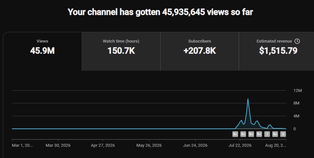The height and width of the screenshot is (158, 314).
Task: Click the Mar 30, 2026 axis date
Action: [x=58, y=145]
